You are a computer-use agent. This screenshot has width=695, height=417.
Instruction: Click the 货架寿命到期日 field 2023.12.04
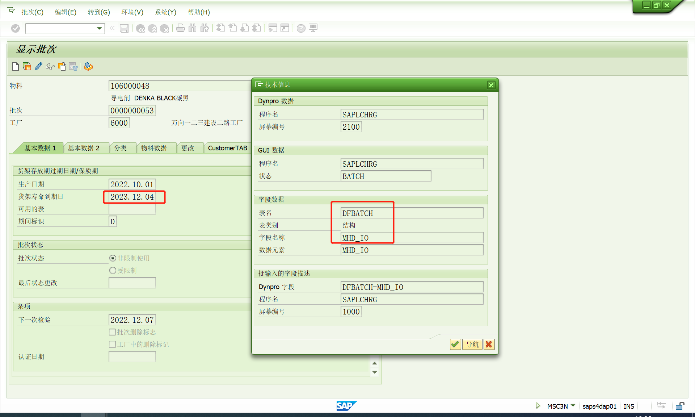132,197
